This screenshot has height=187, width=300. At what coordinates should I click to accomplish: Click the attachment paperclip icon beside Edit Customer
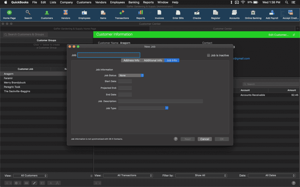click(294, 35)
